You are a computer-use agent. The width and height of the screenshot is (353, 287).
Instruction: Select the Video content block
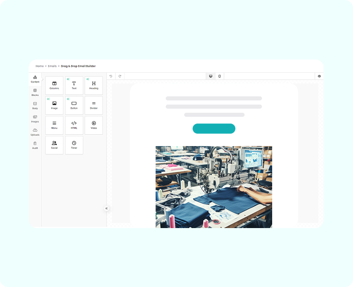point(94,125)
